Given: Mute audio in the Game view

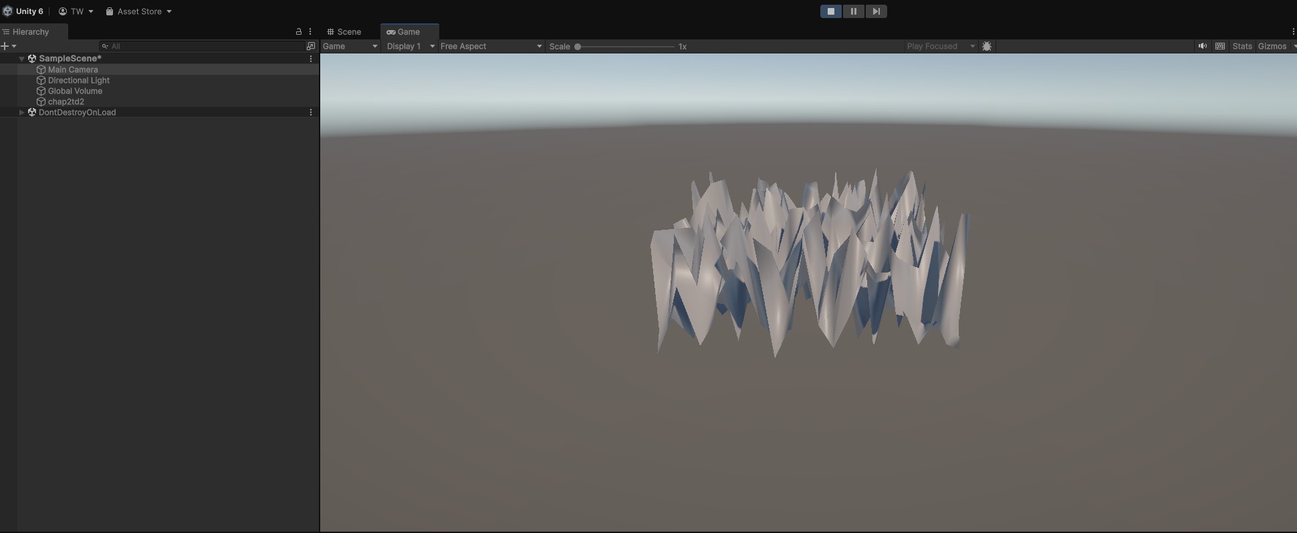Looking at the screenshot, I should coord(1202,46).
